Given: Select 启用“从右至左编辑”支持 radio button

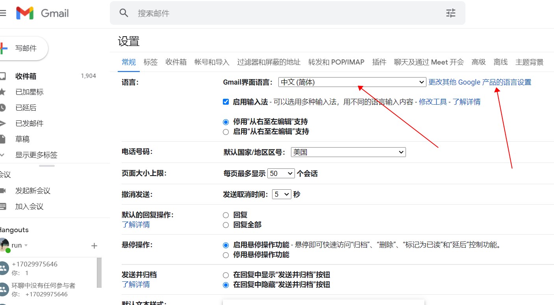Looking at the screenshot, I should (x=226, y=132).
